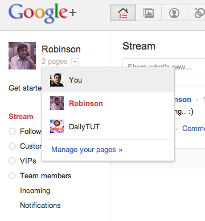
Task: Click the Robinson name heading
Action: 61,50
